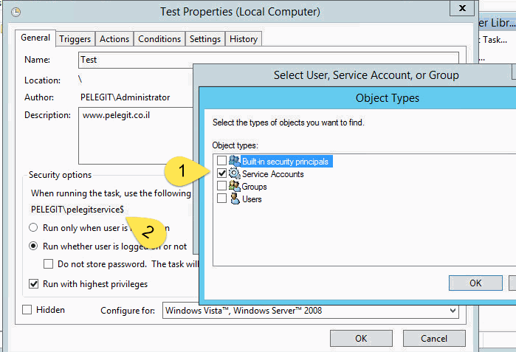
Task: Check the Groups checkbox
Action: coord(221,185)
